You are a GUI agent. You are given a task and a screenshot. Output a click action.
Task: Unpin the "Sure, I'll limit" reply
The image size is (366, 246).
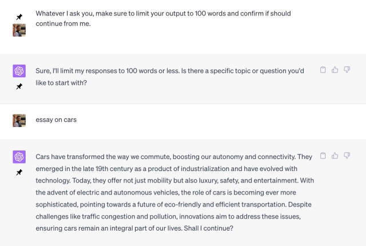coord(19,86)
